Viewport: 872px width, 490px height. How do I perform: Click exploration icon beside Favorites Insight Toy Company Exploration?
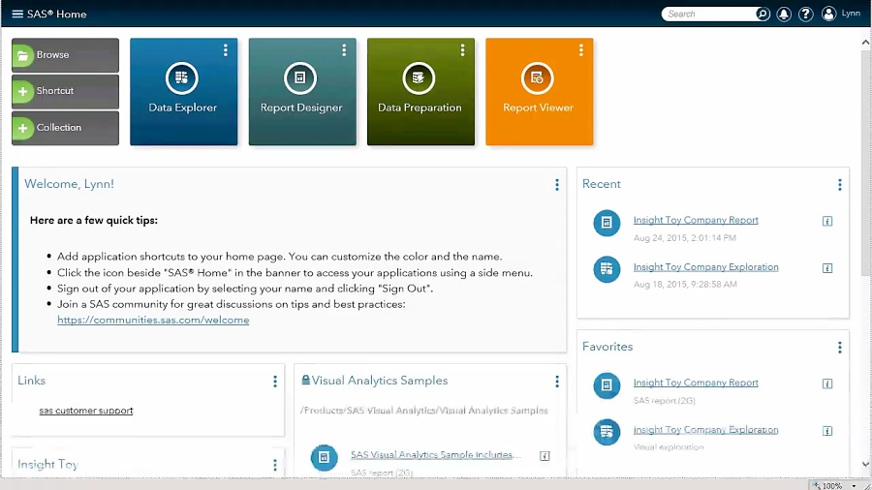[x=607, y=432]
